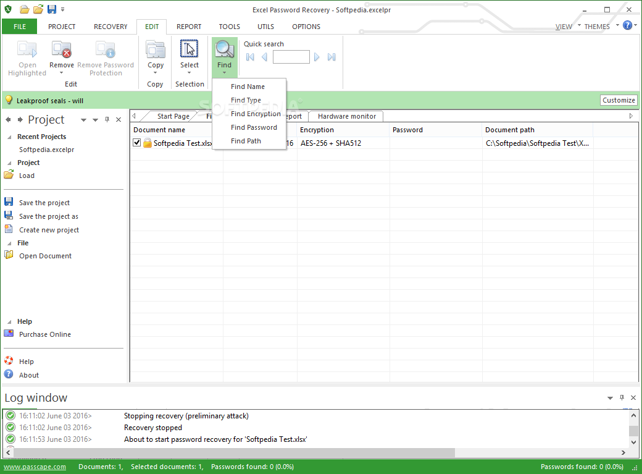Navigate forward in Project panel
Viewport: 642px width, 474px height.
(20, 120)
